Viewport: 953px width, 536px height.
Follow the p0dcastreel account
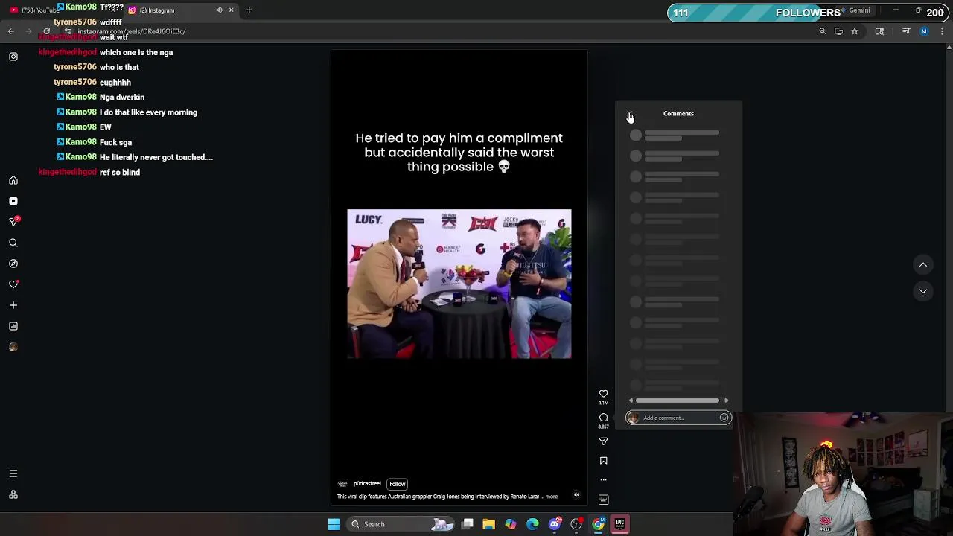[x=398, y=484]
